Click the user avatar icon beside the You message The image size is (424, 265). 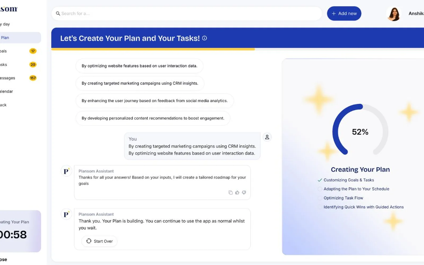pos(267,137)
